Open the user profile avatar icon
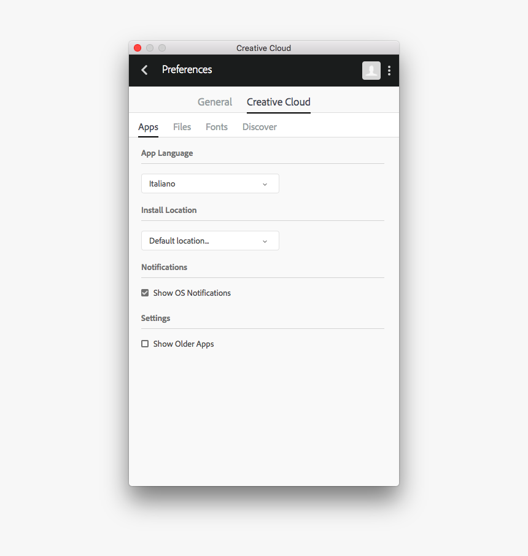The height and width of the screenshot is (556, 528). coord(371,71)
